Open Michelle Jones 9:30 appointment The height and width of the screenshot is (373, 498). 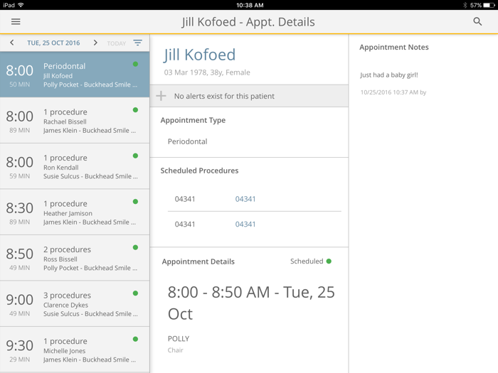coord(75,350)
